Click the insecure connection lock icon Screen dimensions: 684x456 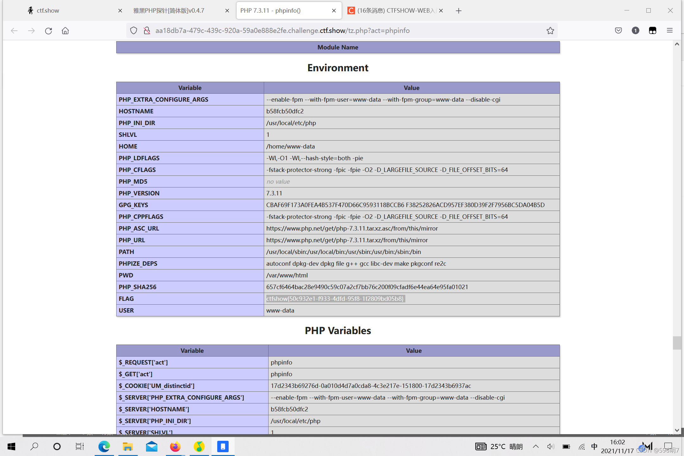[x=147, y=31]
